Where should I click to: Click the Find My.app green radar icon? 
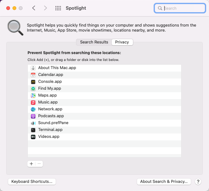33,88
